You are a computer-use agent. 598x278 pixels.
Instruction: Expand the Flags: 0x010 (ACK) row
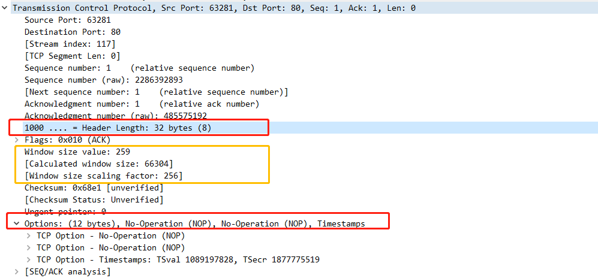coord(16,140)
